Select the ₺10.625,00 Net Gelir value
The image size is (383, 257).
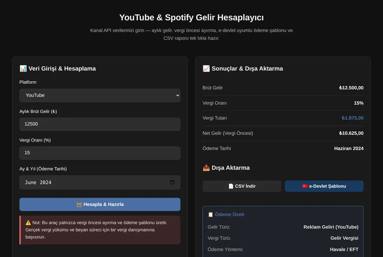tap(351, 133)
